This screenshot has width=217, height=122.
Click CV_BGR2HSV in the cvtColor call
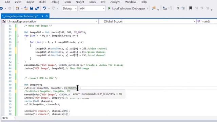coord(71,88)
